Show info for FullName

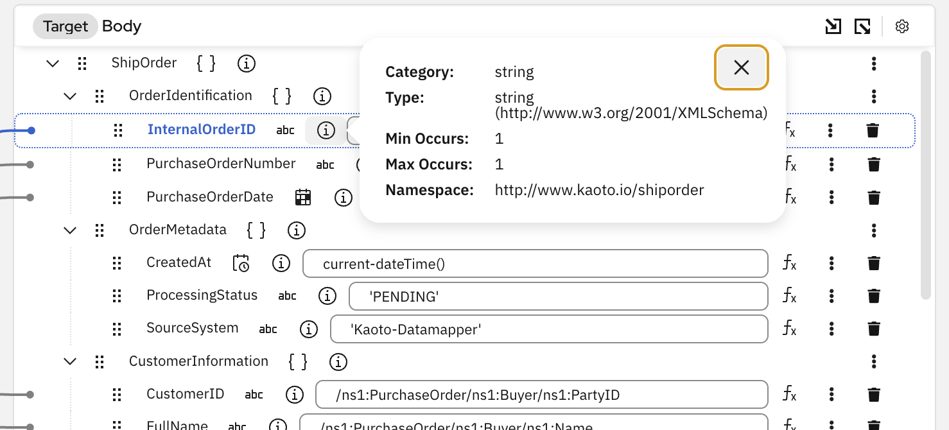pyautogui.click(x=277, y=426)
